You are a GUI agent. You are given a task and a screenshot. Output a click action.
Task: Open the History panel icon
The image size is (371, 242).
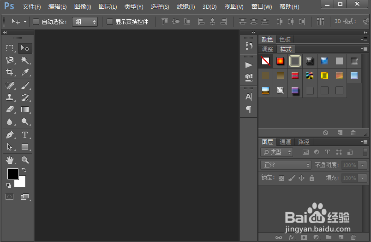point(249,46)
